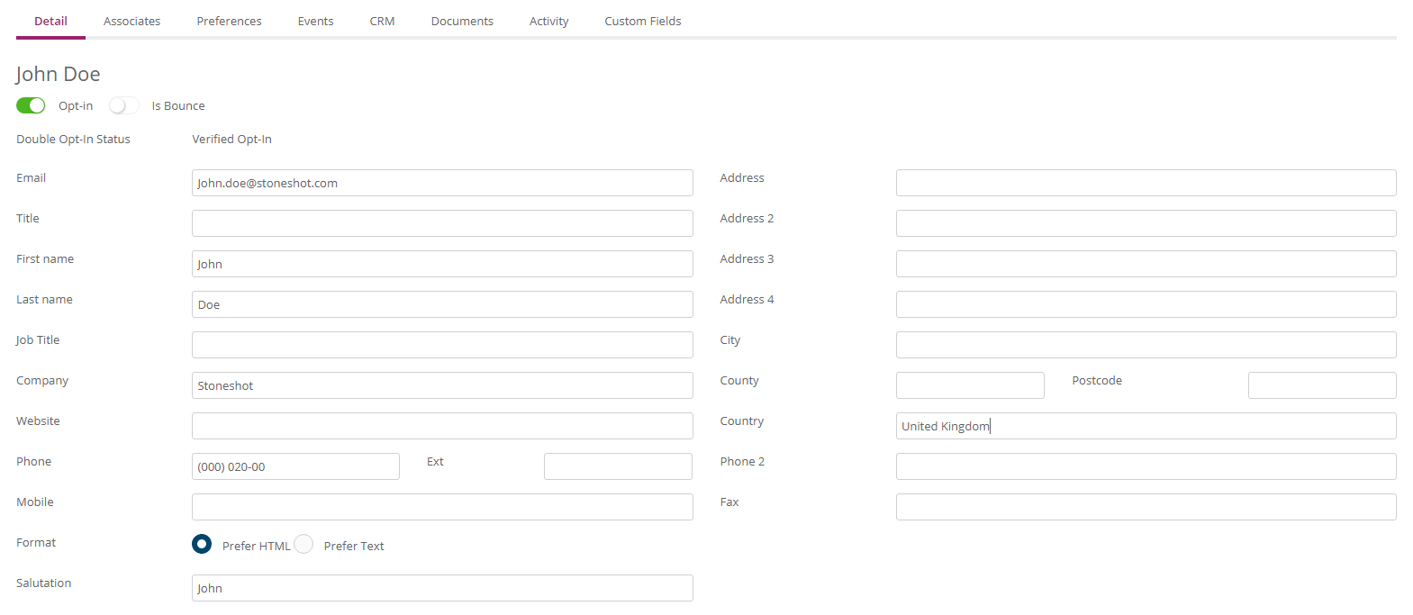Click the Double Opt-In Status label
1413x615 pixels.
pos(73,139)
